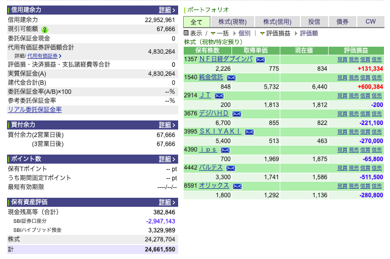Click the mail icon beside ips
The image size is (390, 259).
[225, 150]
